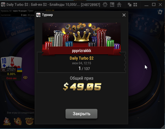This screenshot has height=129, width=165.
Task: Click the dealer D button chip
Action: (x=25, y=78)
